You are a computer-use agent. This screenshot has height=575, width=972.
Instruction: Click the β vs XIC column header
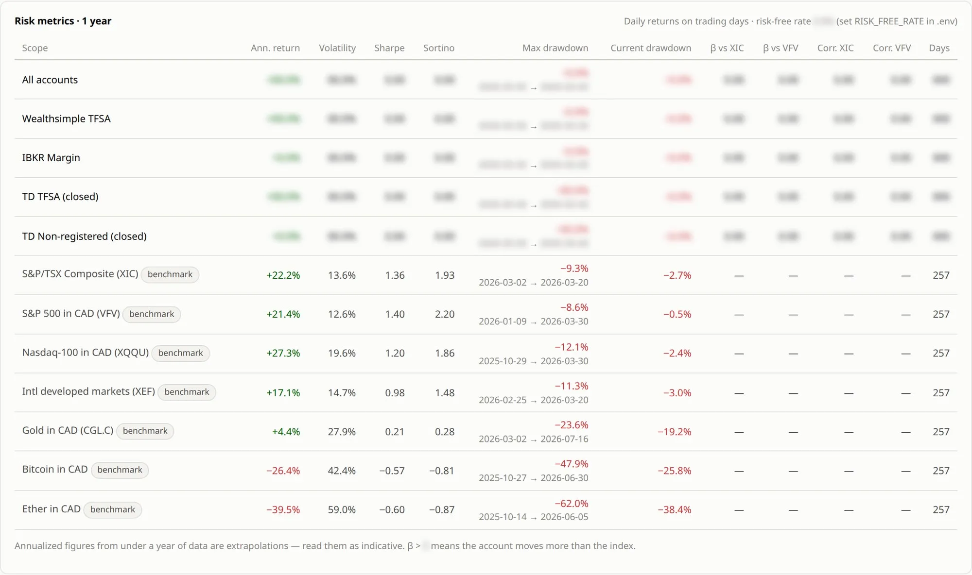pos(727,48)
